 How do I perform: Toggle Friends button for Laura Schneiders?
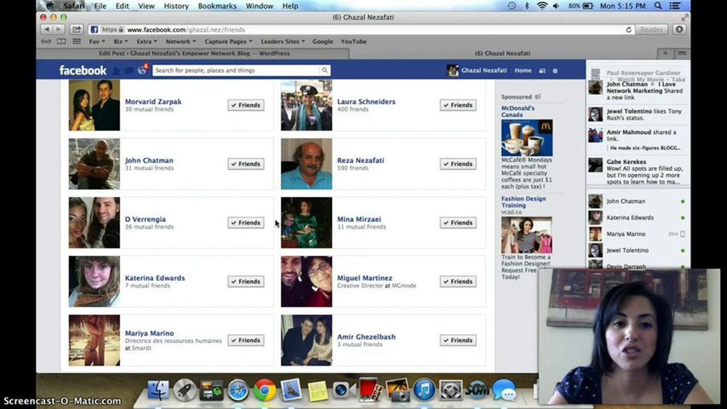coord(458,105)
